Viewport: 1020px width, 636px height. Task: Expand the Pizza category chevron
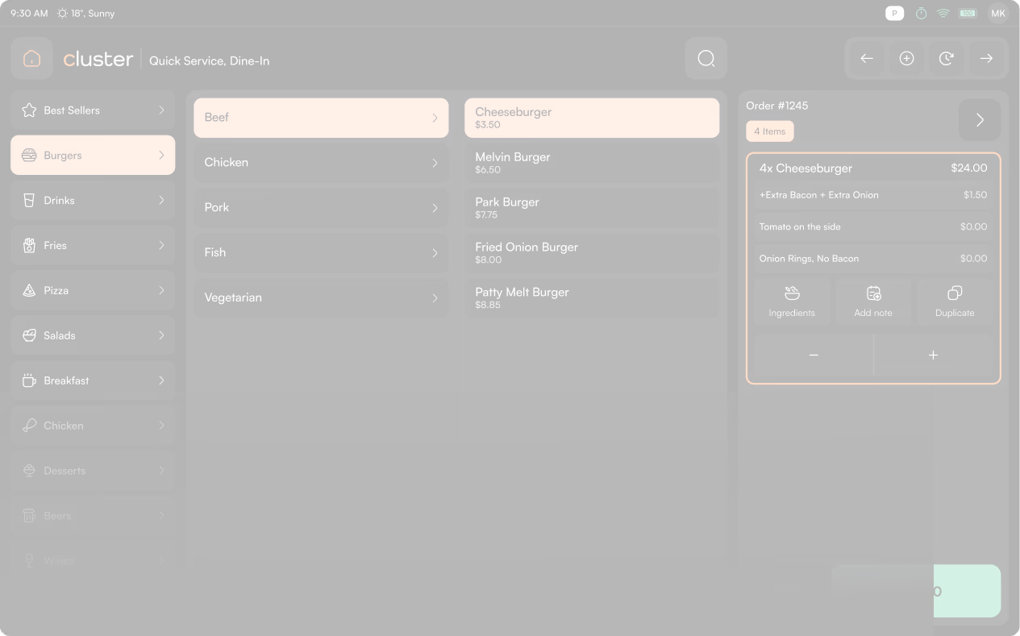tap(161, 290)
